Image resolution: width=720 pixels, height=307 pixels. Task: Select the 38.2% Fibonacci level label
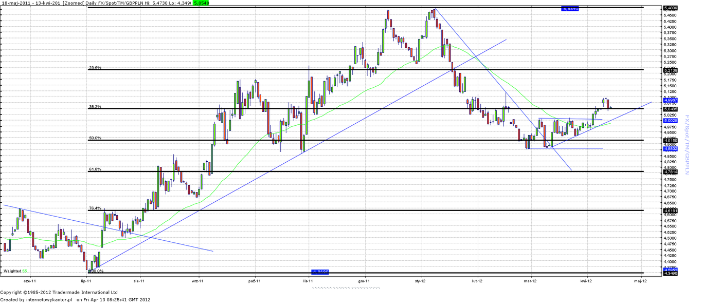95,107
